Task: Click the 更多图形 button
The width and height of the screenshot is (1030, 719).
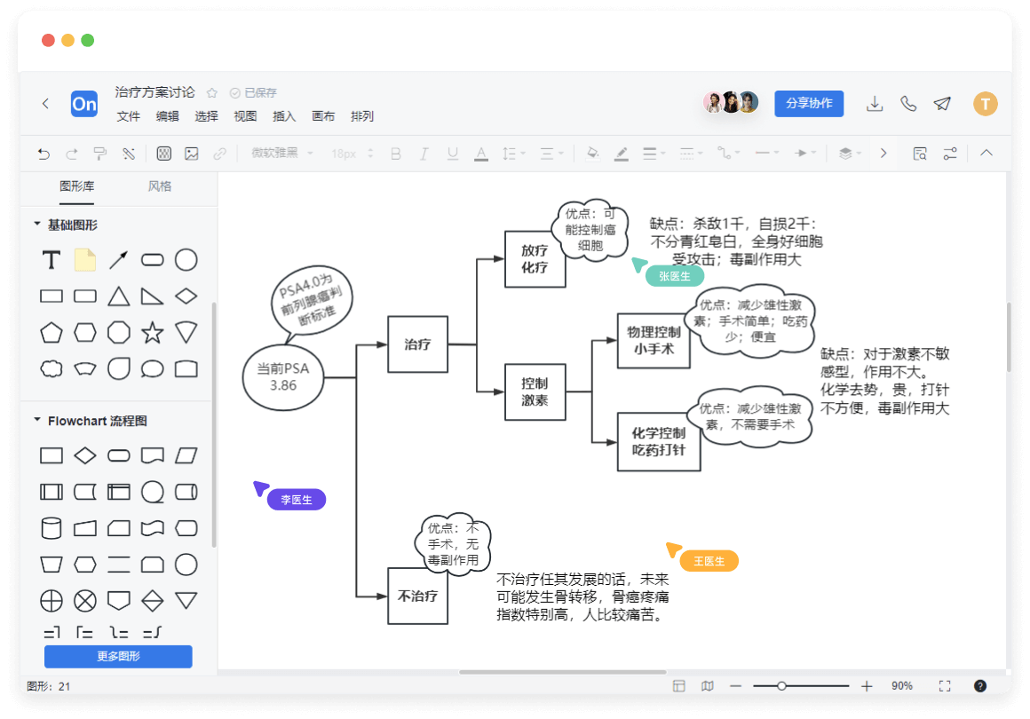Action: (x=118, y=657)
